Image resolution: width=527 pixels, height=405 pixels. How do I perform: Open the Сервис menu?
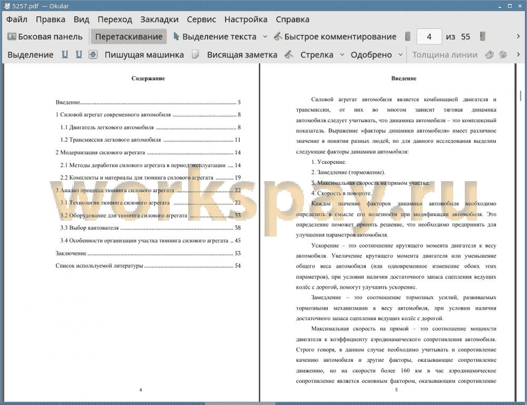[x=201, y=19]
